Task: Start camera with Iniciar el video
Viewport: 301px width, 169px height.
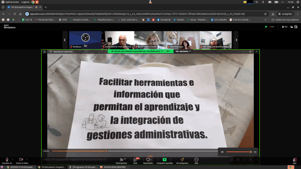Action: tap(21, 160)
